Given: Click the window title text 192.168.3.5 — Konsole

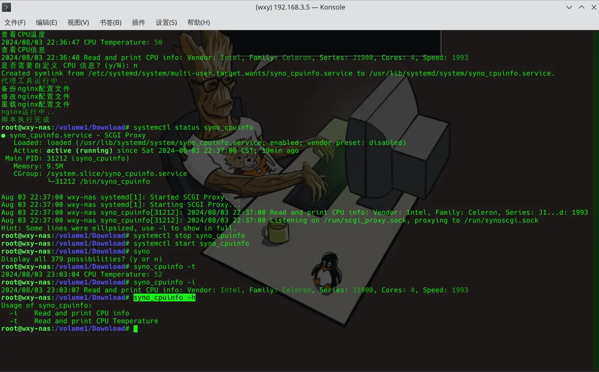Looking at the screenshot, I should pyautogui.click(x=300, y=7).
